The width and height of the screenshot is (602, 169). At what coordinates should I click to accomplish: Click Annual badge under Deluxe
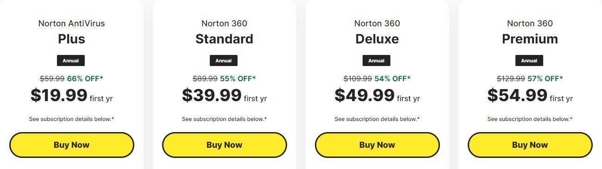point(376,60)
